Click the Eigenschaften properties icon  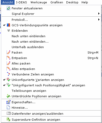click(8, 102)
